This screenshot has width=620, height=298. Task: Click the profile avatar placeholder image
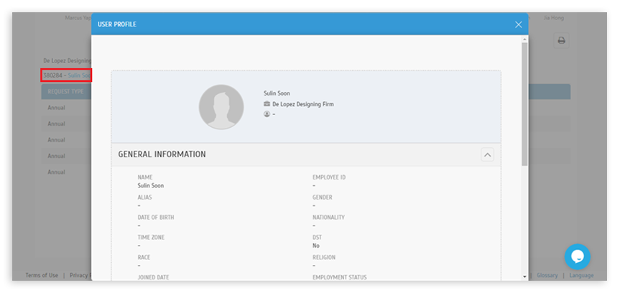point(221,107)
